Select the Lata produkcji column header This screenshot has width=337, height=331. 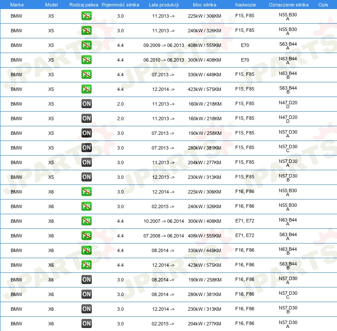pyautogui.click(x=163, y=5)
